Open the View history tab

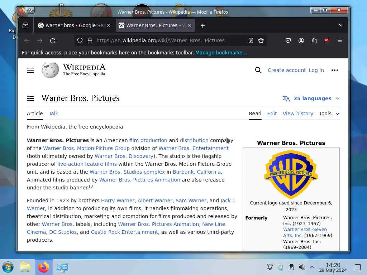(x=298, y=114)
